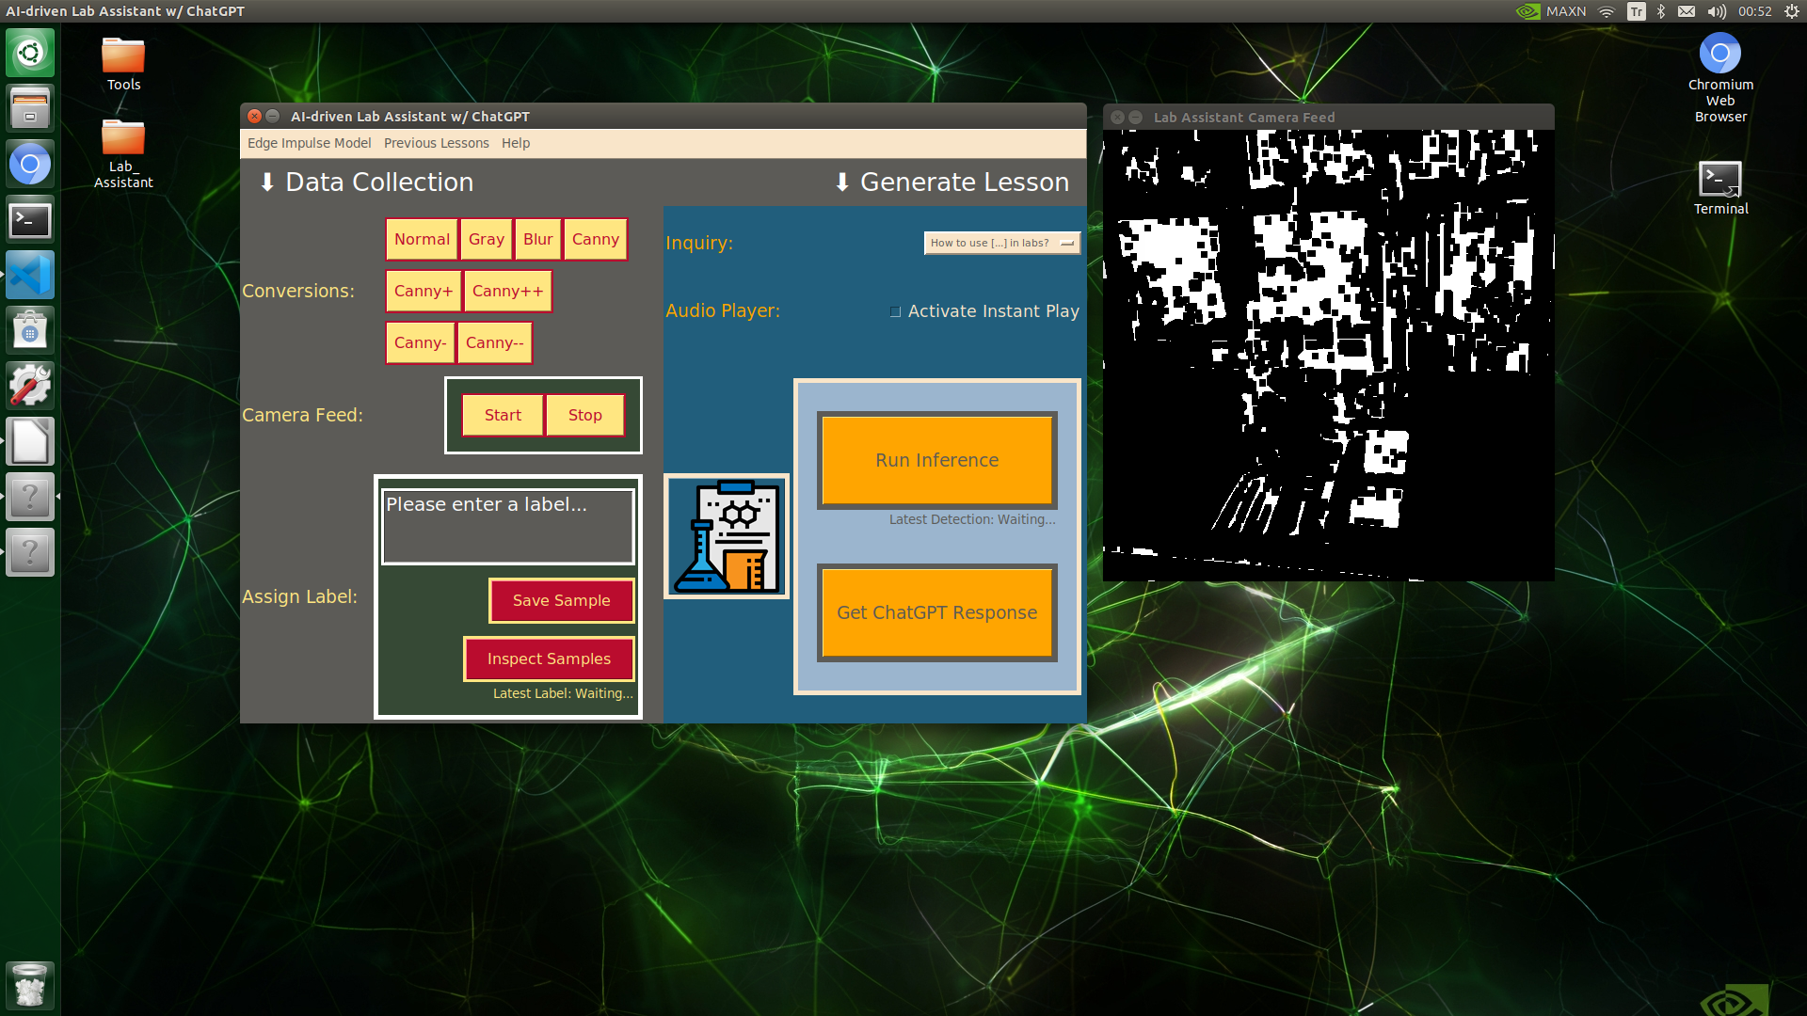Select the Canny++ conversion button

coord(507,291)
